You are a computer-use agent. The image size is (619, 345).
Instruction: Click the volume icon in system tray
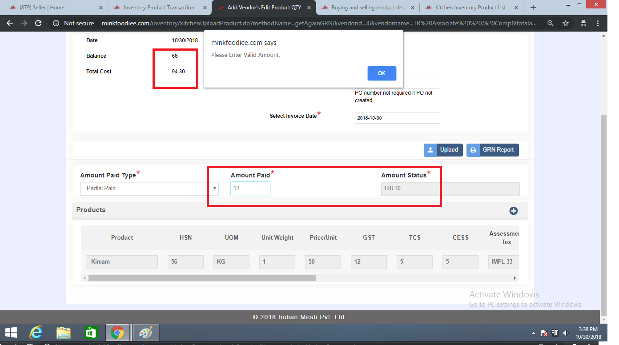[566, 333]
